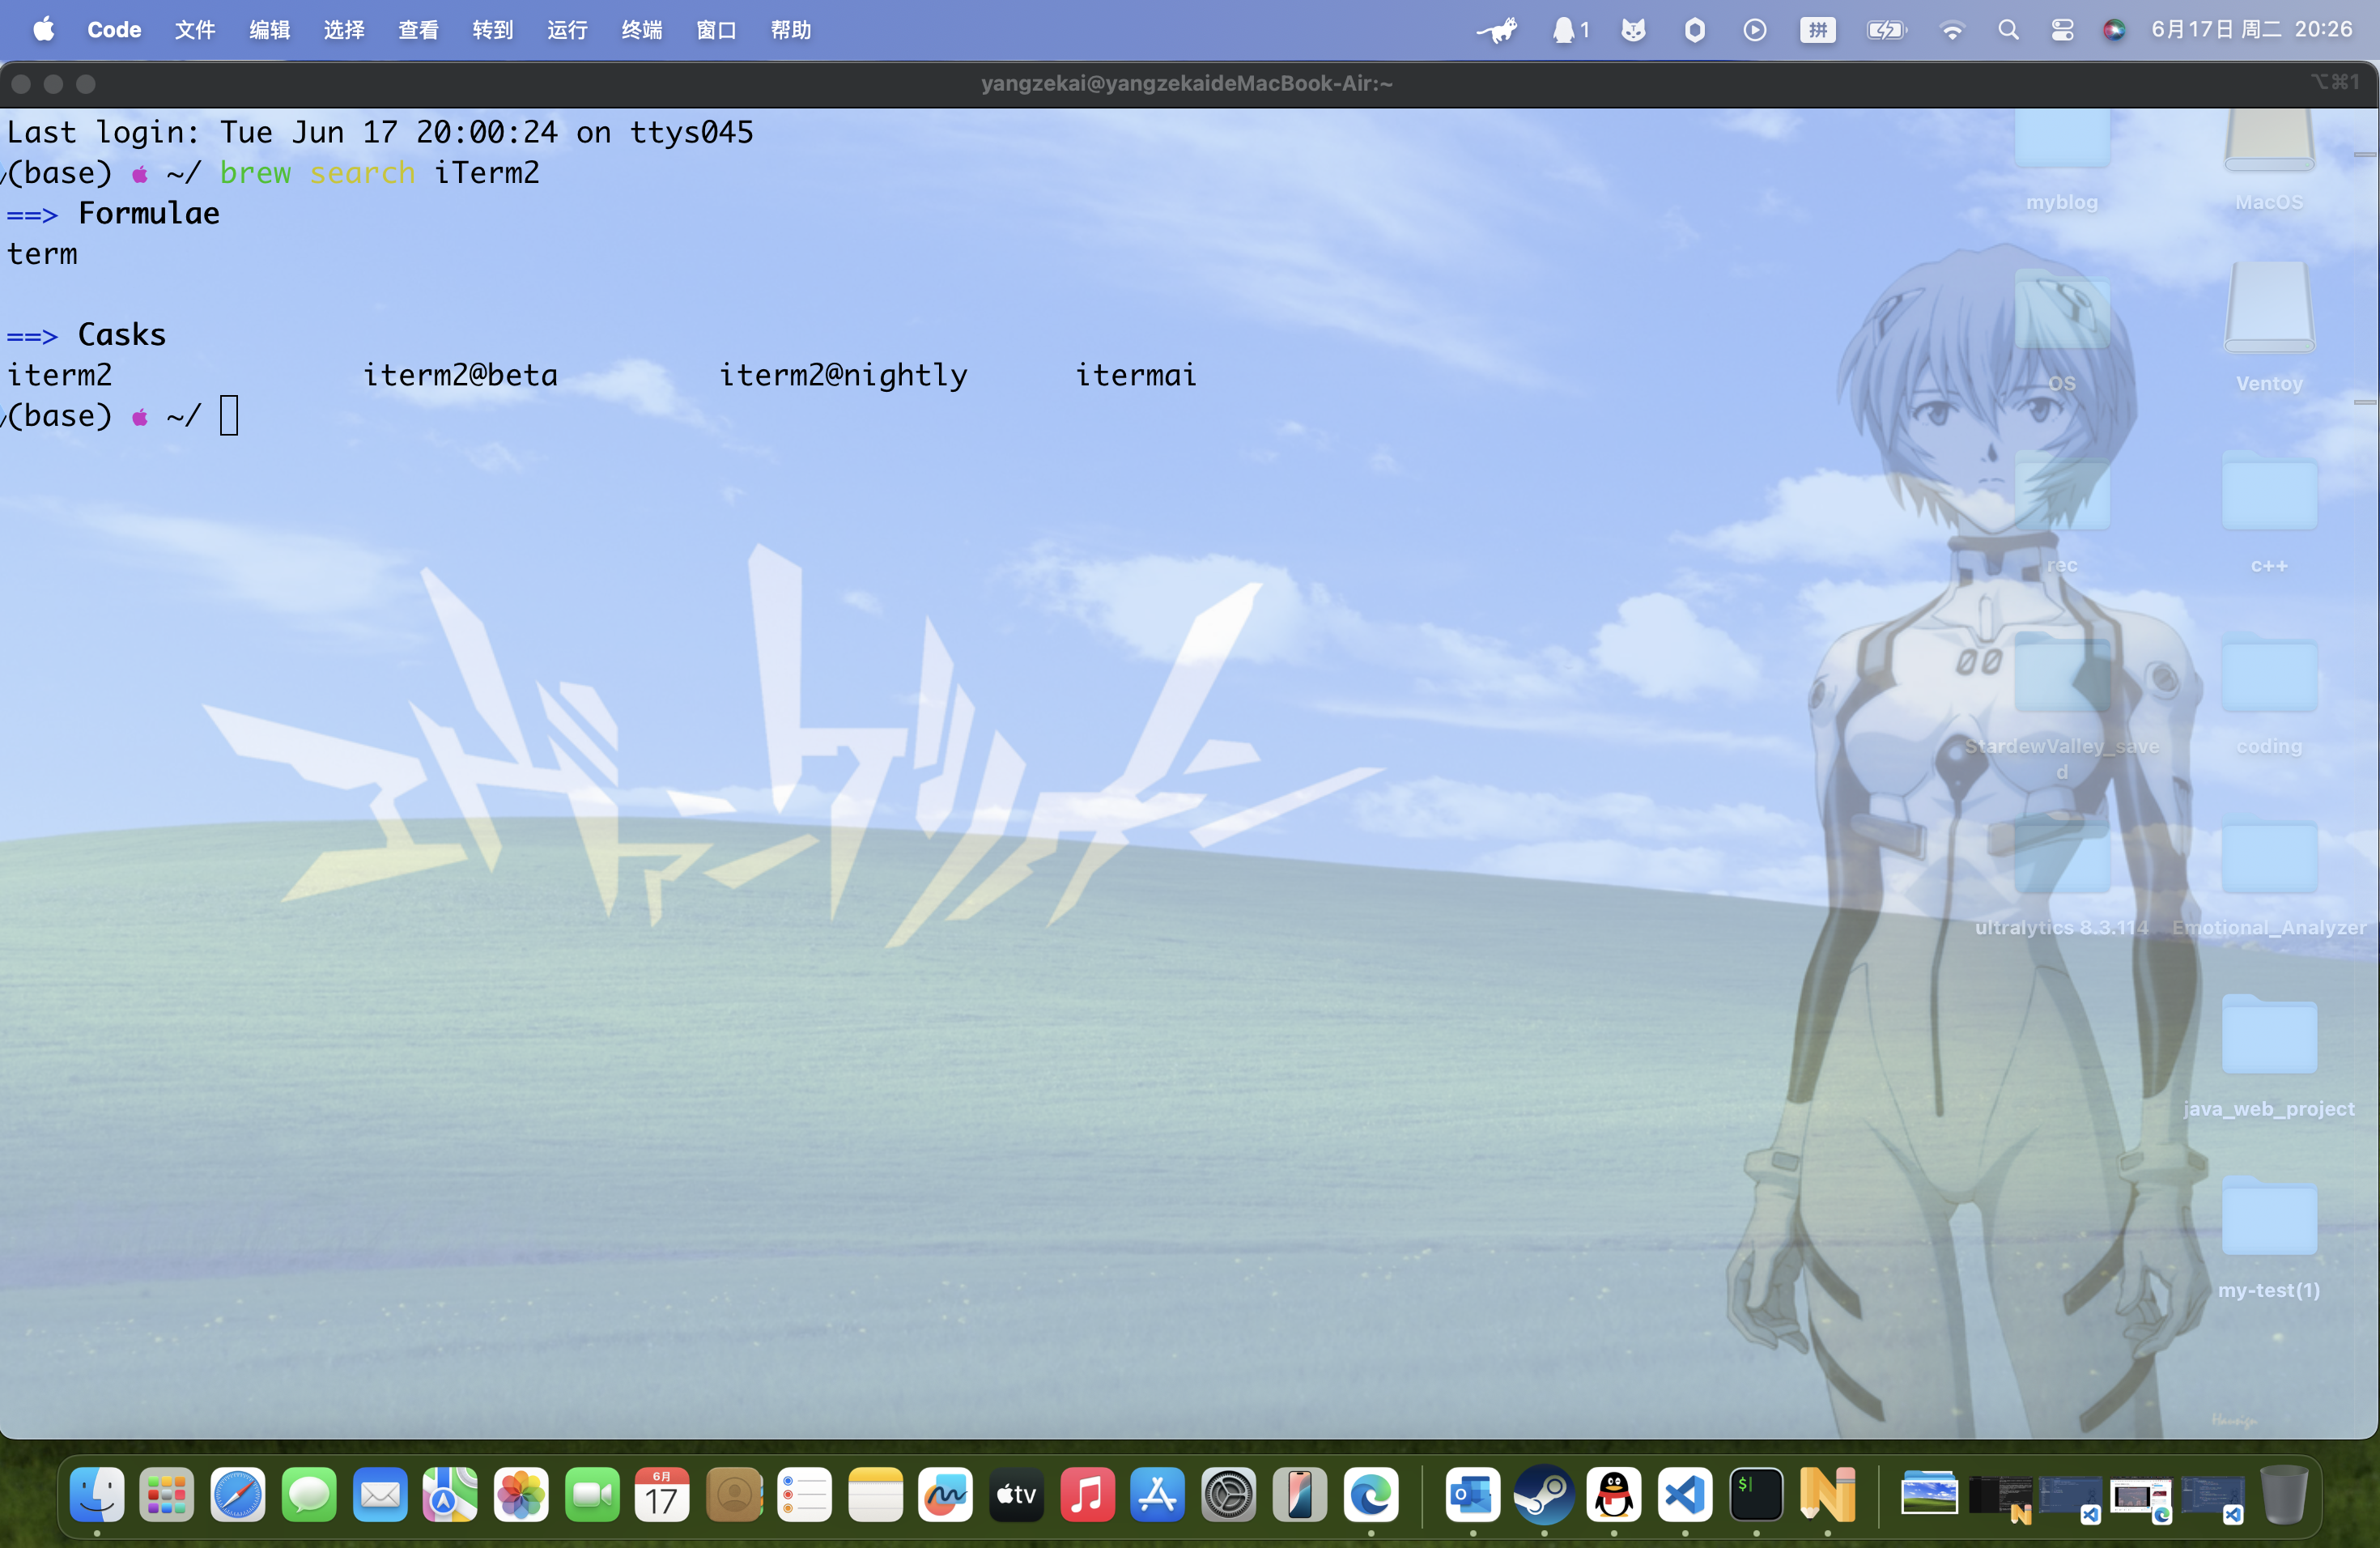Viewport: 2380px width, 1548px height.
Task: Open the 文件 menu
Action: tap(195, 29)
